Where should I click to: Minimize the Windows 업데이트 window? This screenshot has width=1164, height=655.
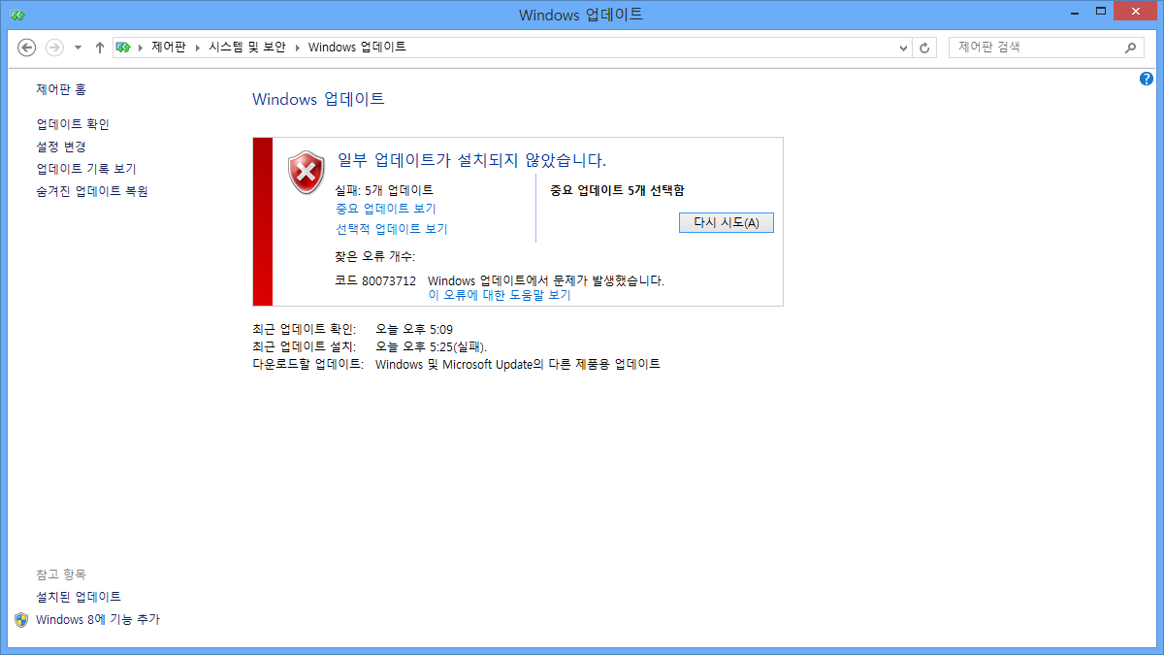1075,12
